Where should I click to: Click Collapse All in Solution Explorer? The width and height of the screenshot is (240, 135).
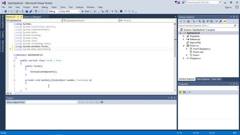(x=207, y=21)
